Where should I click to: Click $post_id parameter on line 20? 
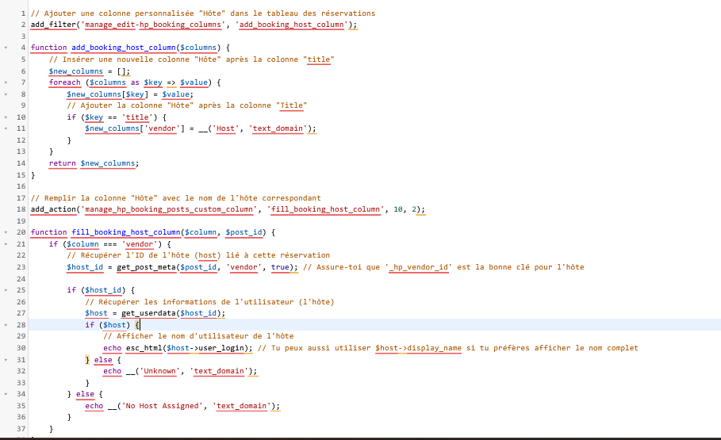point(244,232)
